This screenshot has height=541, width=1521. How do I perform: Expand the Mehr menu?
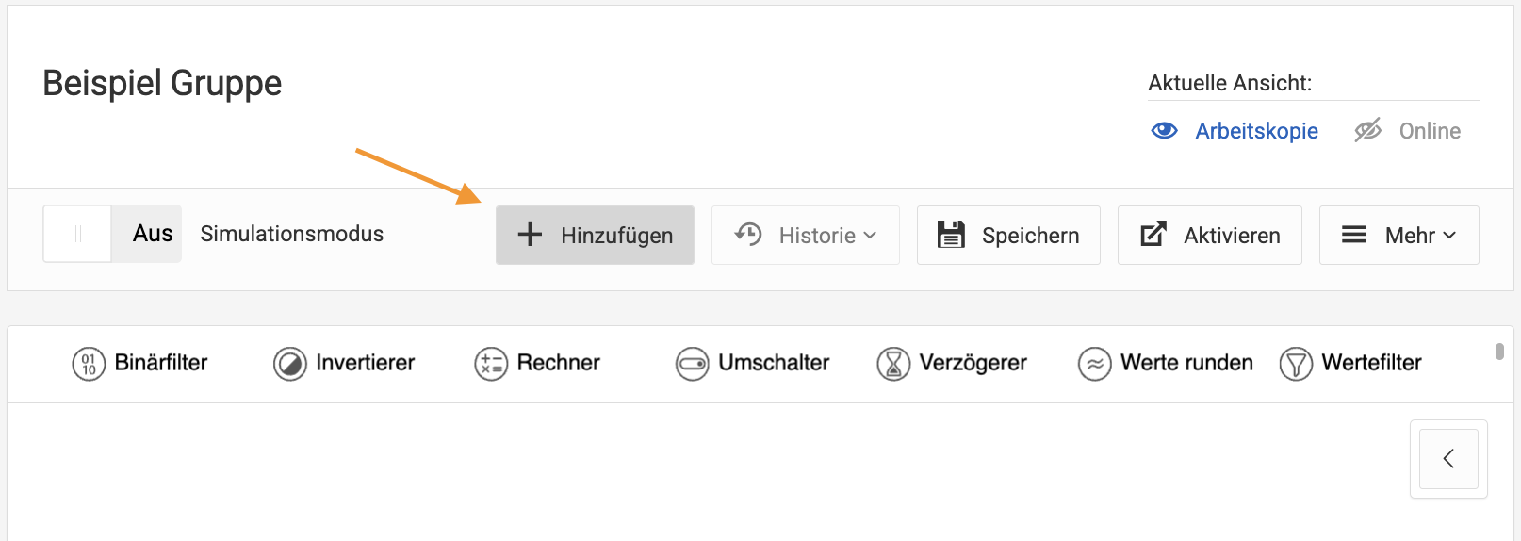tap(1398, 235)
